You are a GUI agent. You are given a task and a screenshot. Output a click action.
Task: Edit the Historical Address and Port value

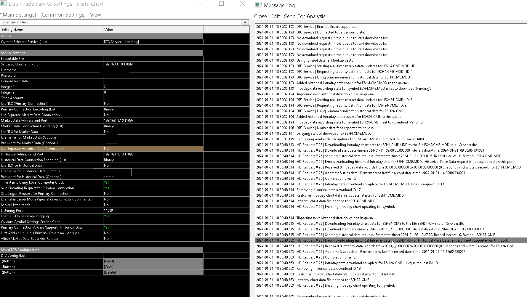[153, 154]
